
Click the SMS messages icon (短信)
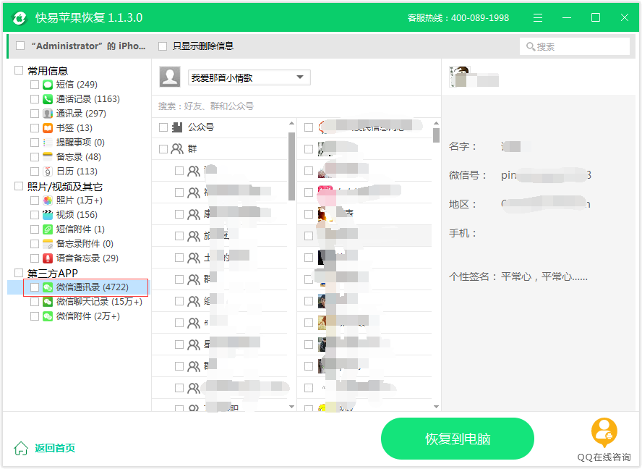48,85
